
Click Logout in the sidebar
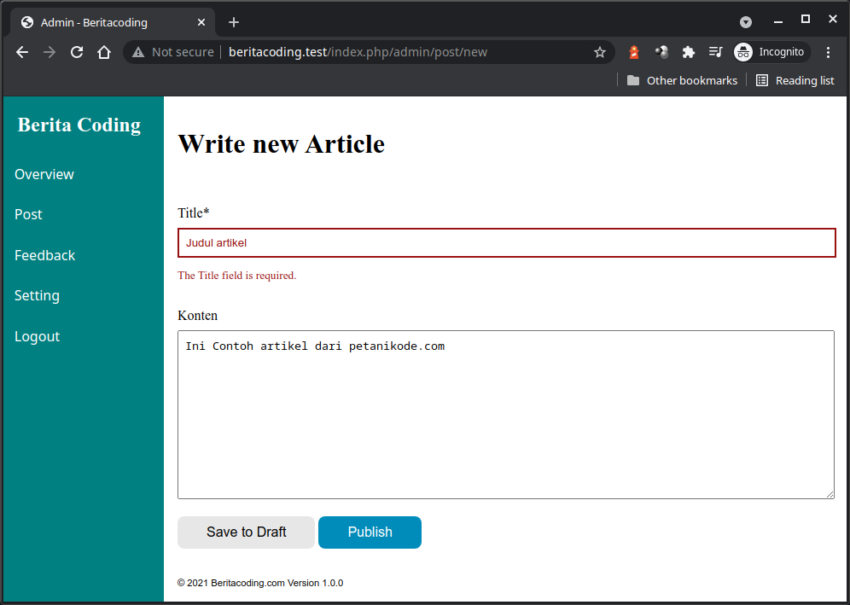[37, 336]
